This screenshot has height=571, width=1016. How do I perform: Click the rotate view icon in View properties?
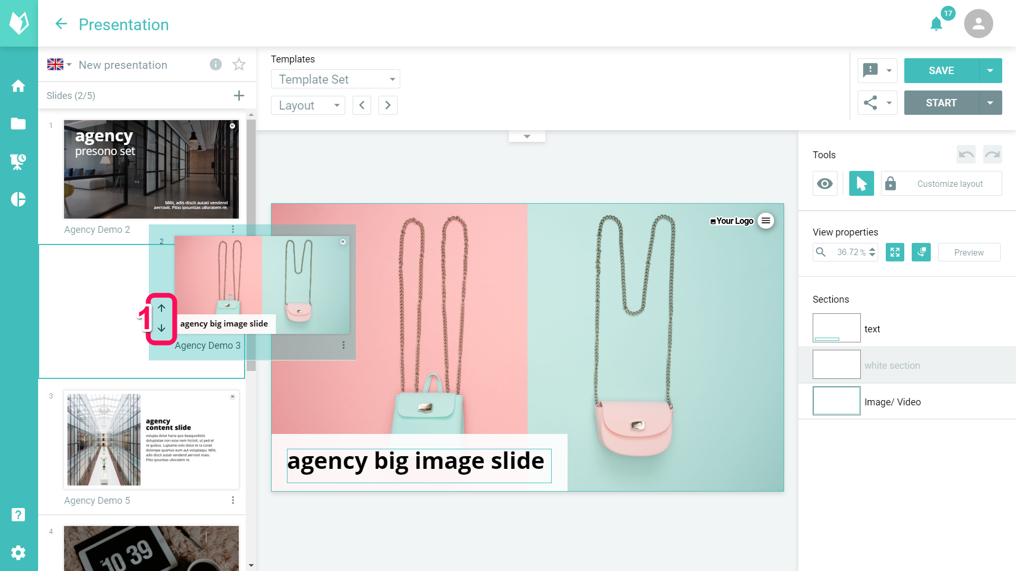pyautogui.click(x=921, y=252)
